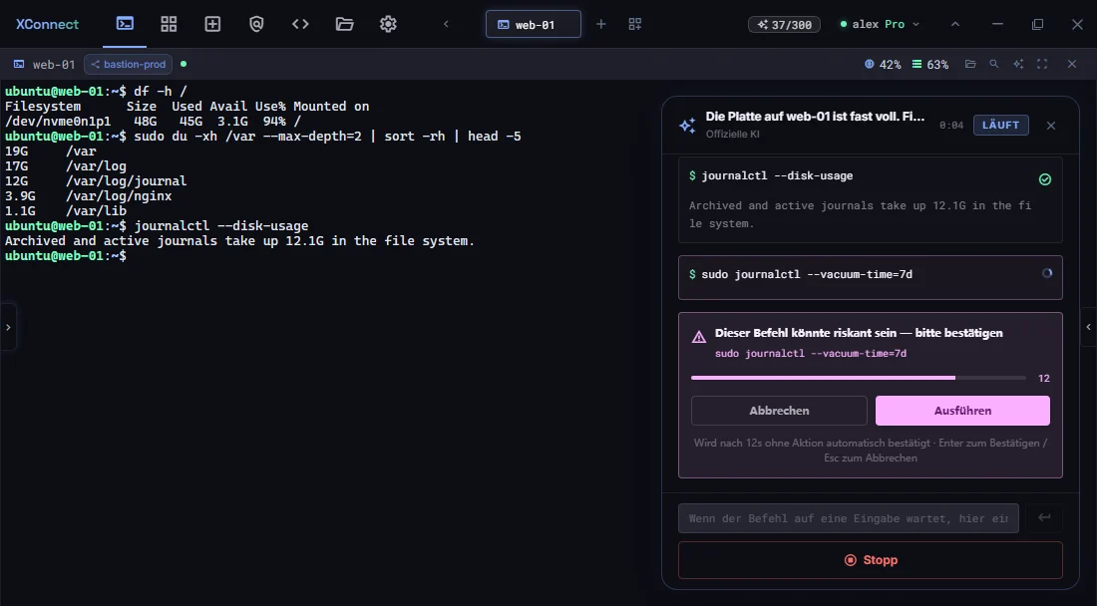Close the web-01 session pane

(1072, 65)
